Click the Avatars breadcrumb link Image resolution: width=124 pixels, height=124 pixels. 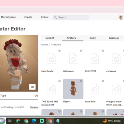pos(44,45)
